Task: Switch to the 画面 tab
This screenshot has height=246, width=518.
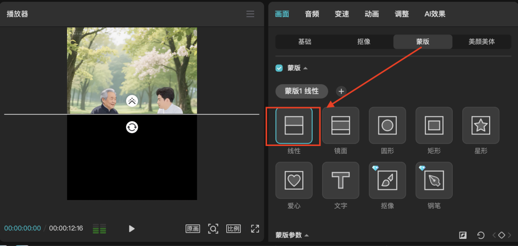Action: point(282,14)
